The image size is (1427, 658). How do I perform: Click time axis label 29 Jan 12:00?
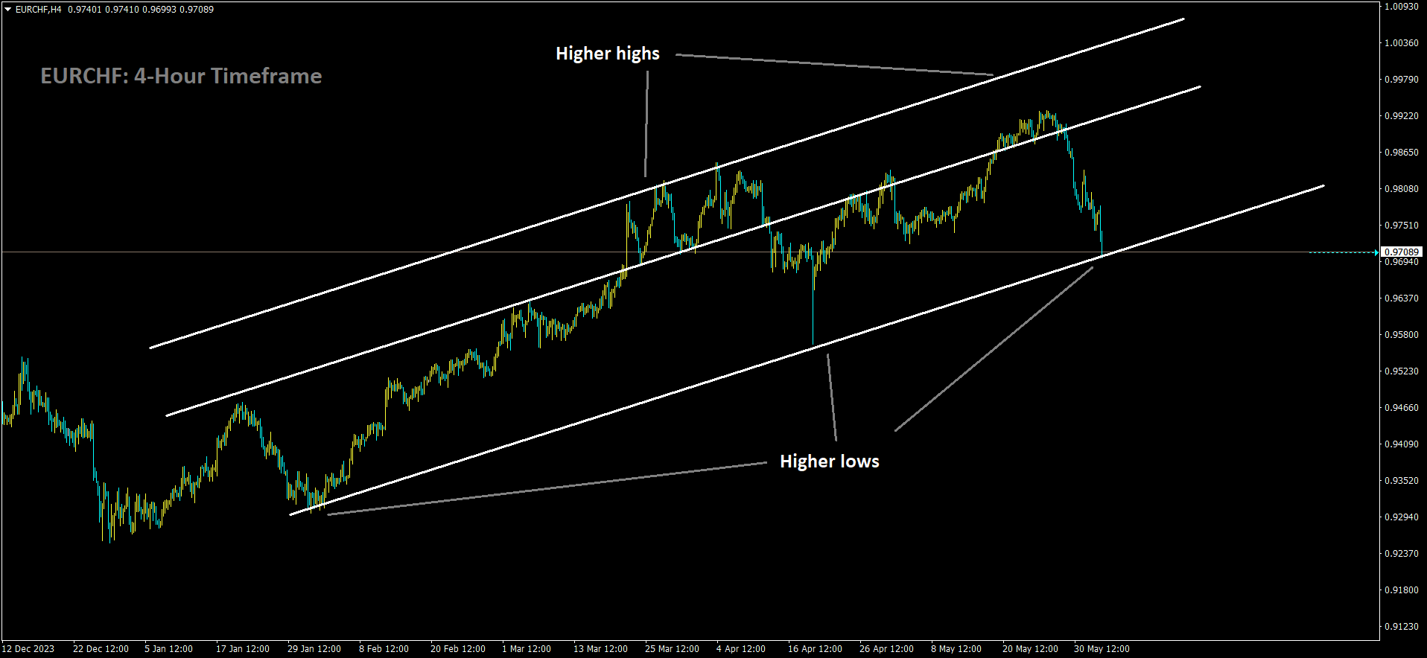coord(314,649)
